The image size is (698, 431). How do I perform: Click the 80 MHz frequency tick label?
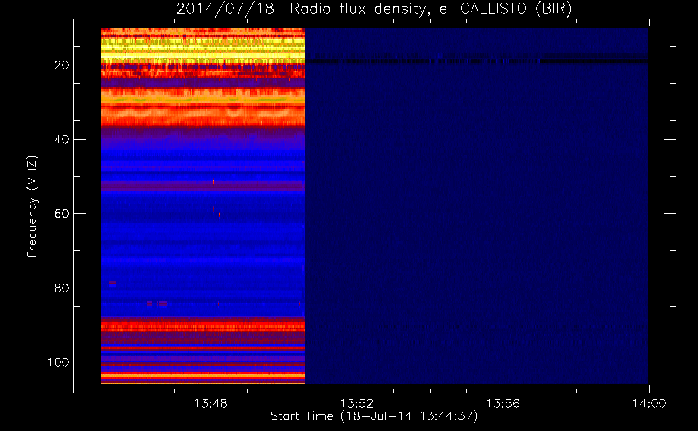pyautogui.click(x=62, y=288)
